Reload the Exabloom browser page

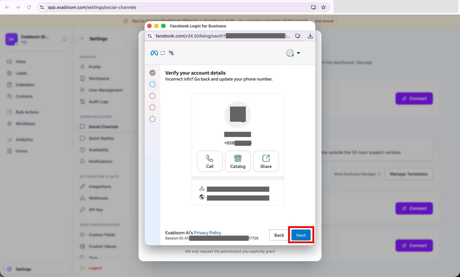click(x=29, y=7)
